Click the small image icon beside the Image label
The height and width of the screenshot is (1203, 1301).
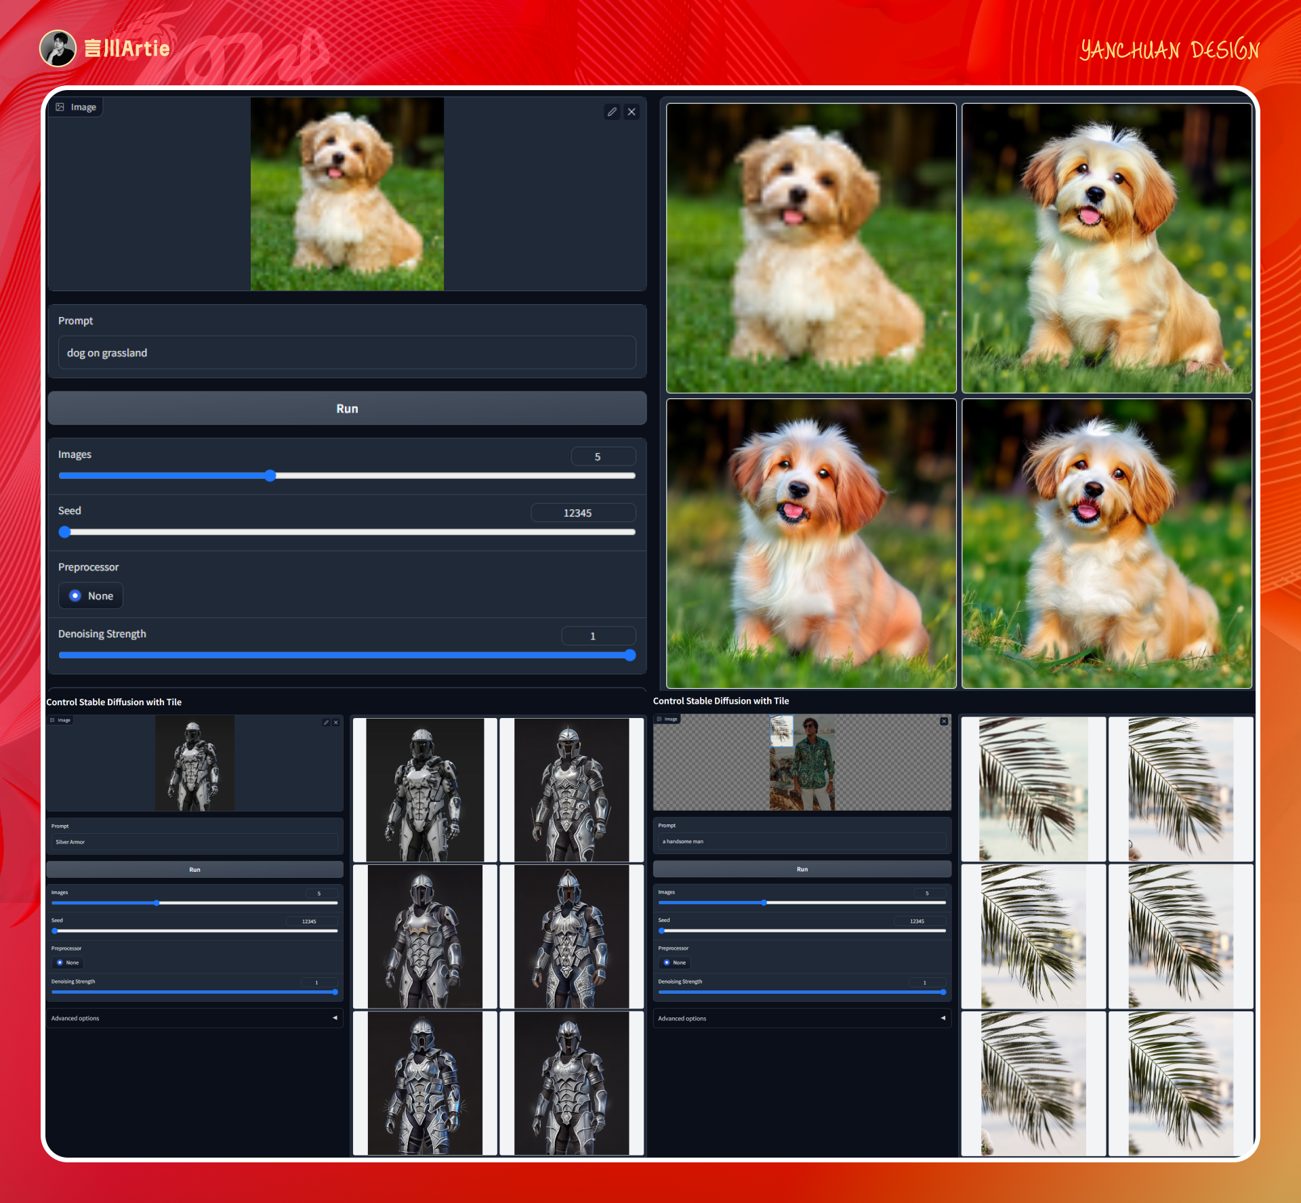pyautogui.click(x=61, y=106)
